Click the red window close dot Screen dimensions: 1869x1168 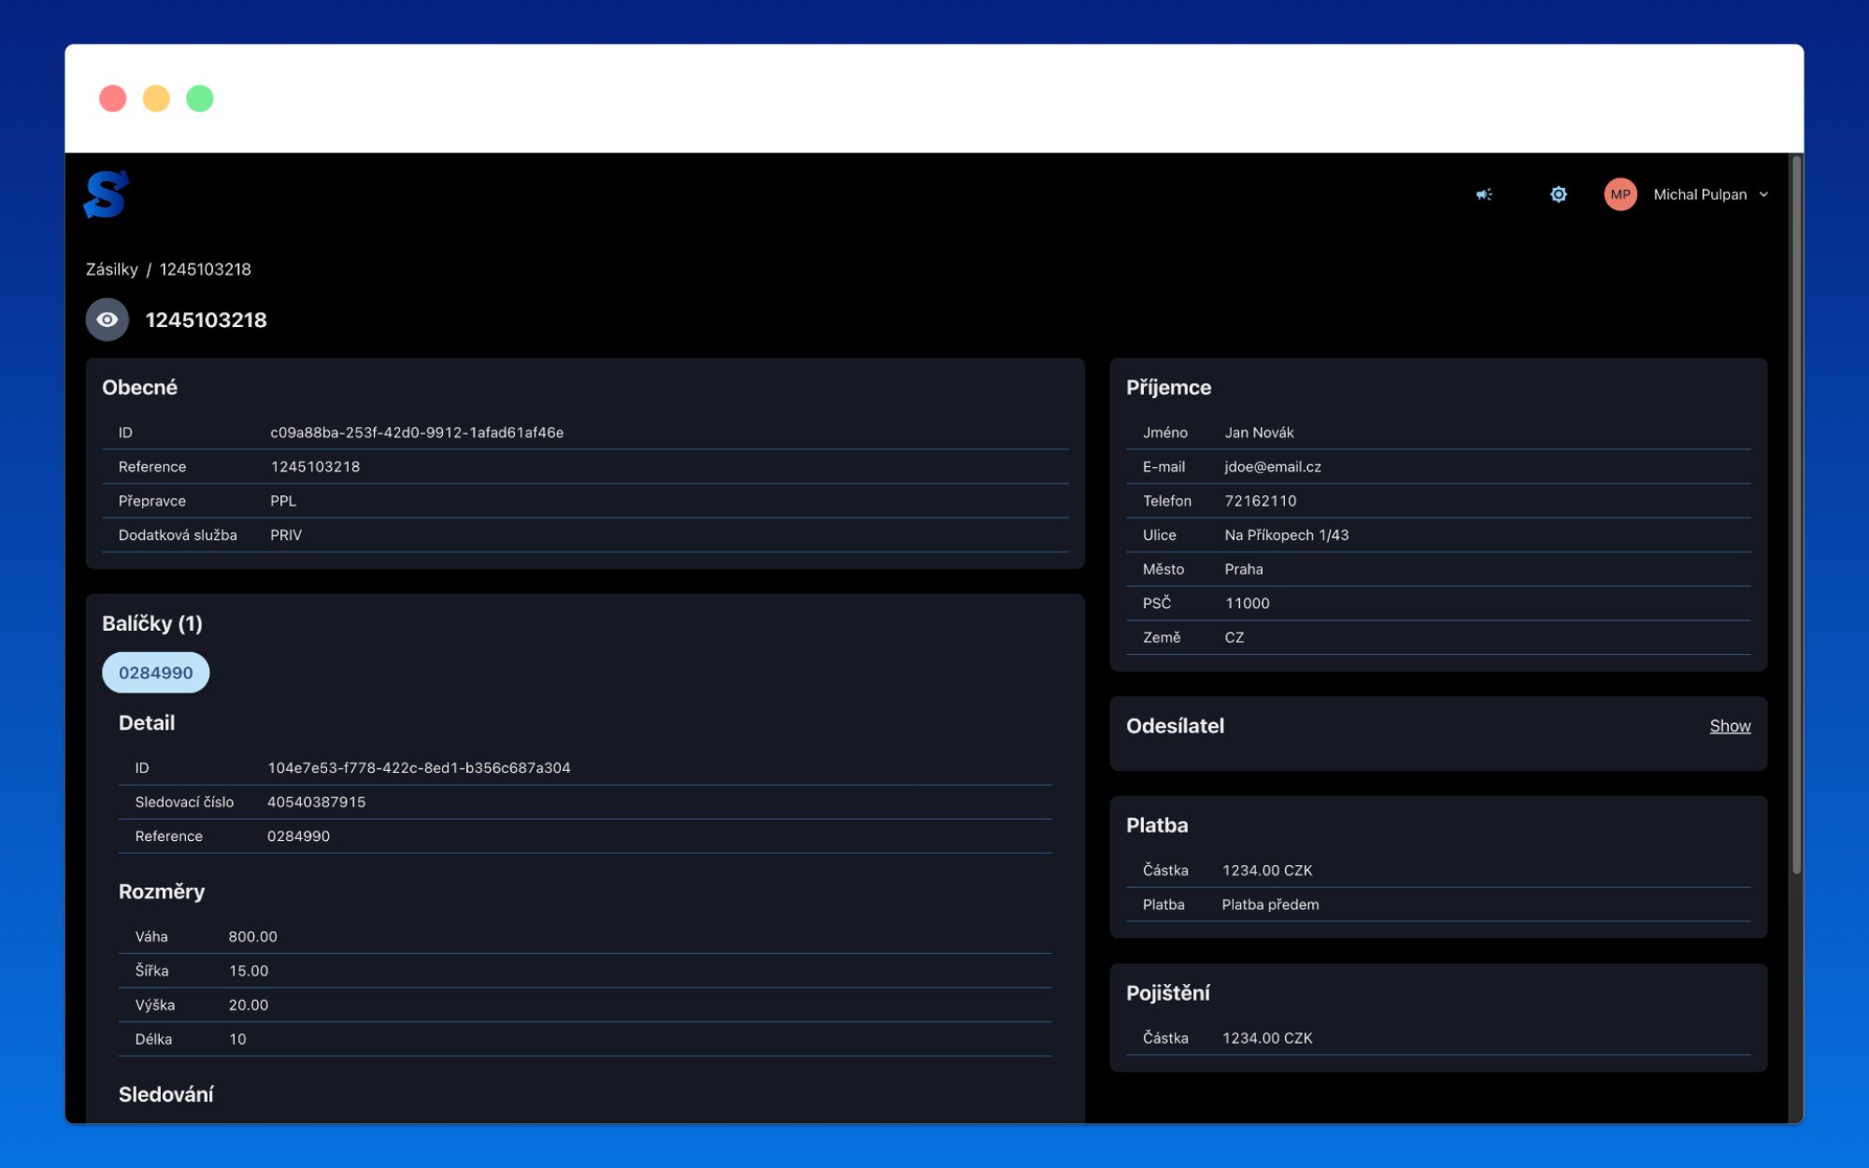click(x=113, y=98)
